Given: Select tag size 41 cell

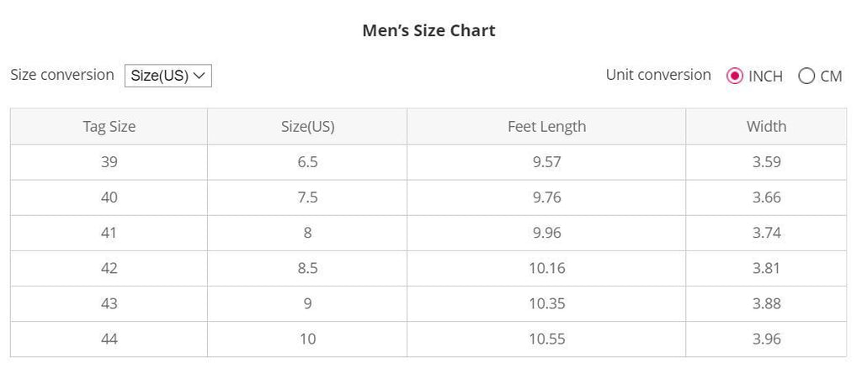Looking at the screenshot, I should click(109, 233).
